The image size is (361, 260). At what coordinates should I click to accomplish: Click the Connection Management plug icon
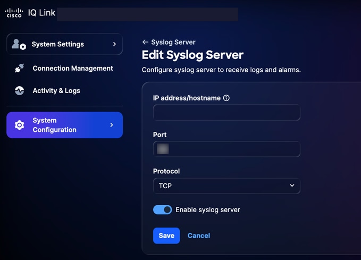click(19, 68)
